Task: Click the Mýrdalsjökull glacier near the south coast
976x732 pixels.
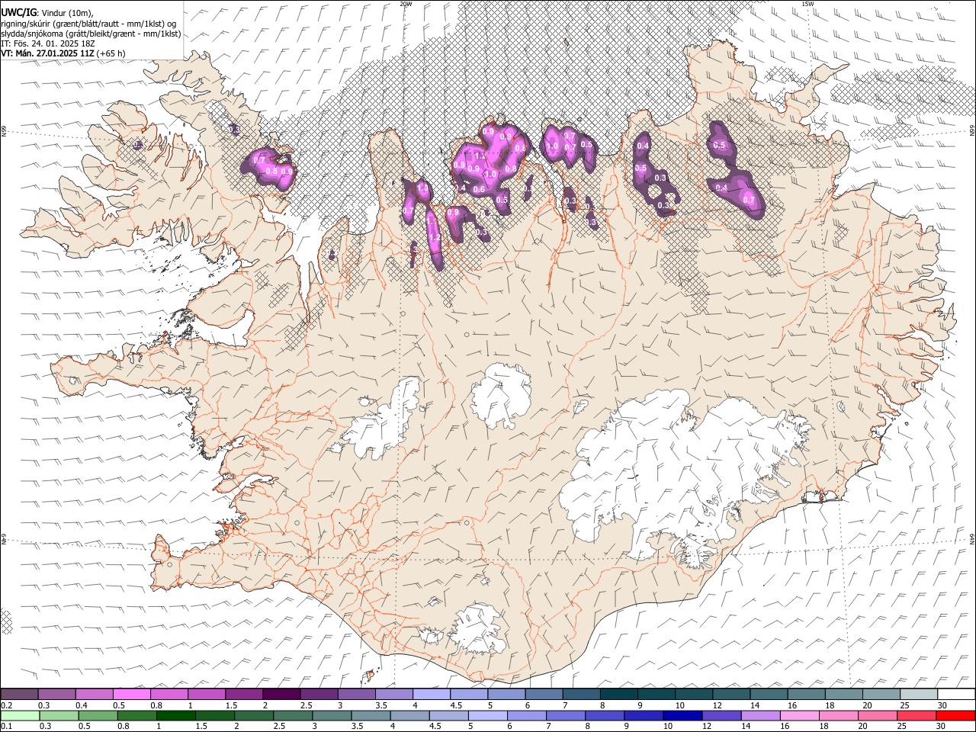Action: click(478, 630)
